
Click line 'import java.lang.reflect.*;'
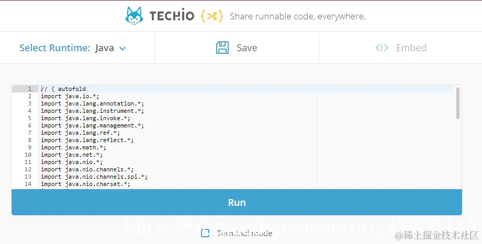(x=87, y=140)
